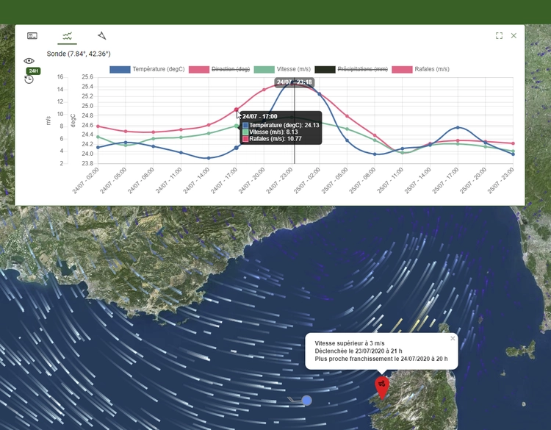Toggle the eye visibility icon
The height and width of the screenshot is (430, 551).
click(x=29, y=61)
